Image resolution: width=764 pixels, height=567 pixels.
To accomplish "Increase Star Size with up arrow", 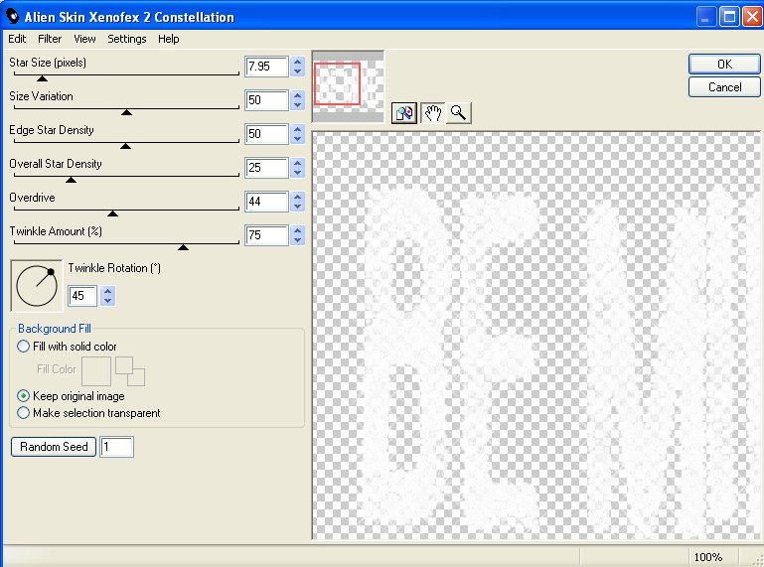I will click(298, 62).
